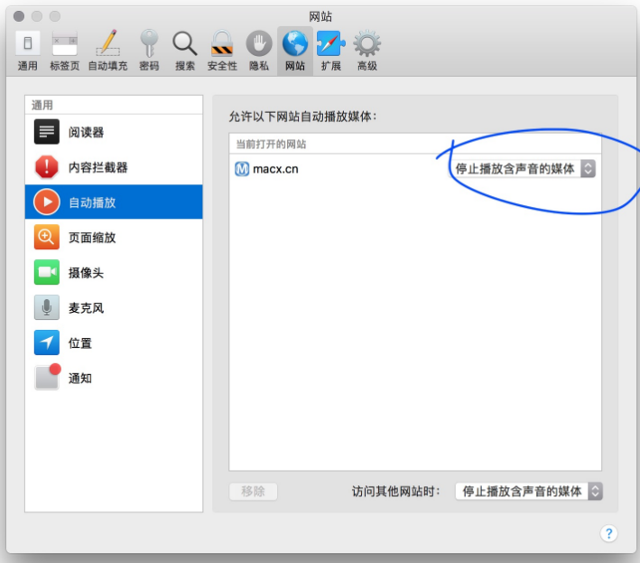Select 自动播放 Auto-Play in sidebar
The height and width of the screenshot is (563, 640).
click(x=114, y=202)
